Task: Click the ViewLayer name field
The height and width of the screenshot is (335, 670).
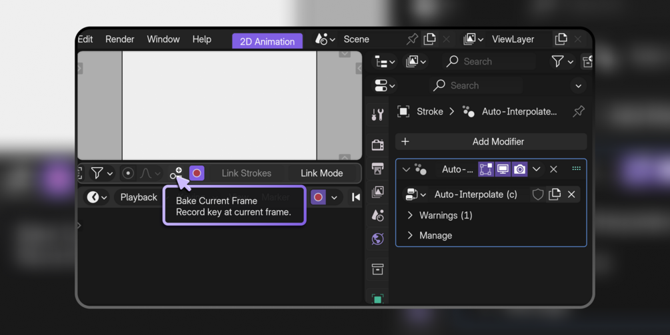Action: 518,39
